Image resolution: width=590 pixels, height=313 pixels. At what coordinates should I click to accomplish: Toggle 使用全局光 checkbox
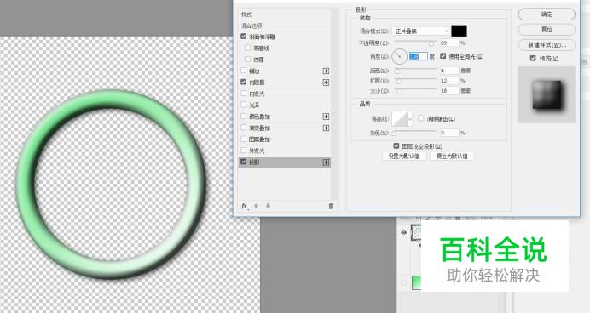[442, 56]
